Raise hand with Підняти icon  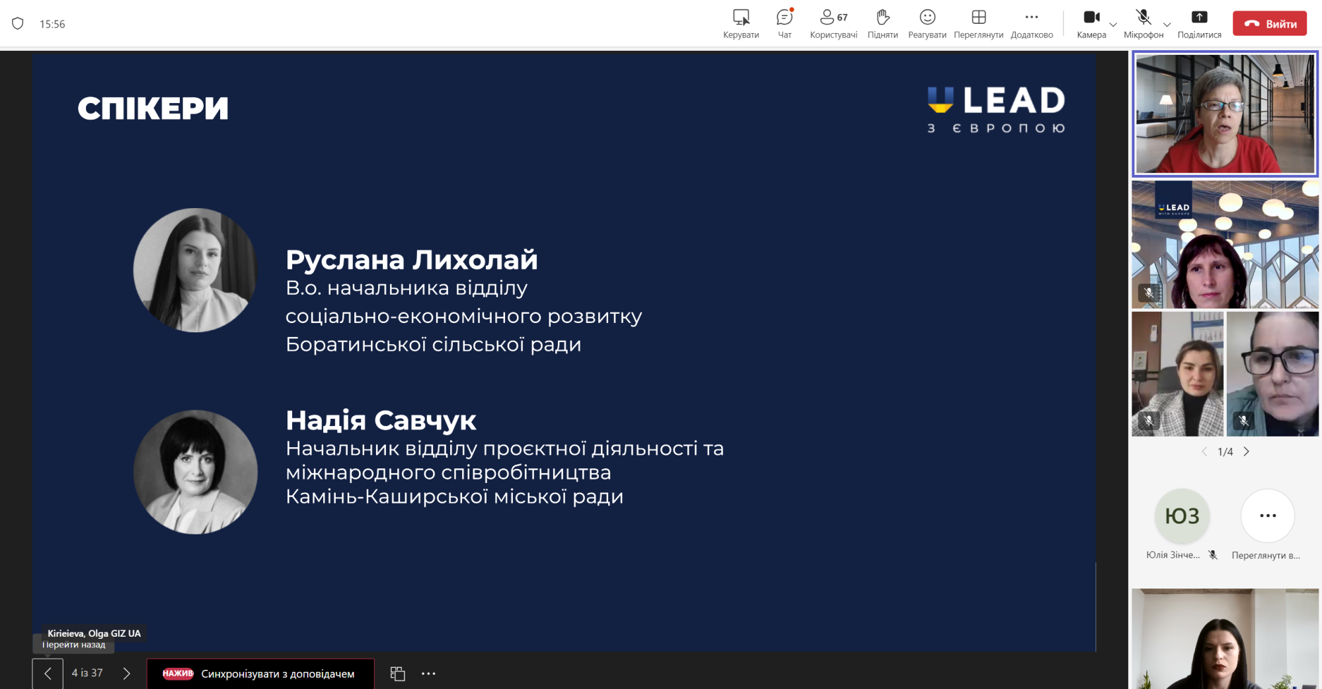pos(882,23)
